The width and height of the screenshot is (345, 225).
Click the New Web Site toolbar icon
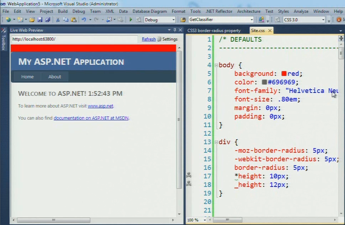pyautogui.click(x=8, y=20)
